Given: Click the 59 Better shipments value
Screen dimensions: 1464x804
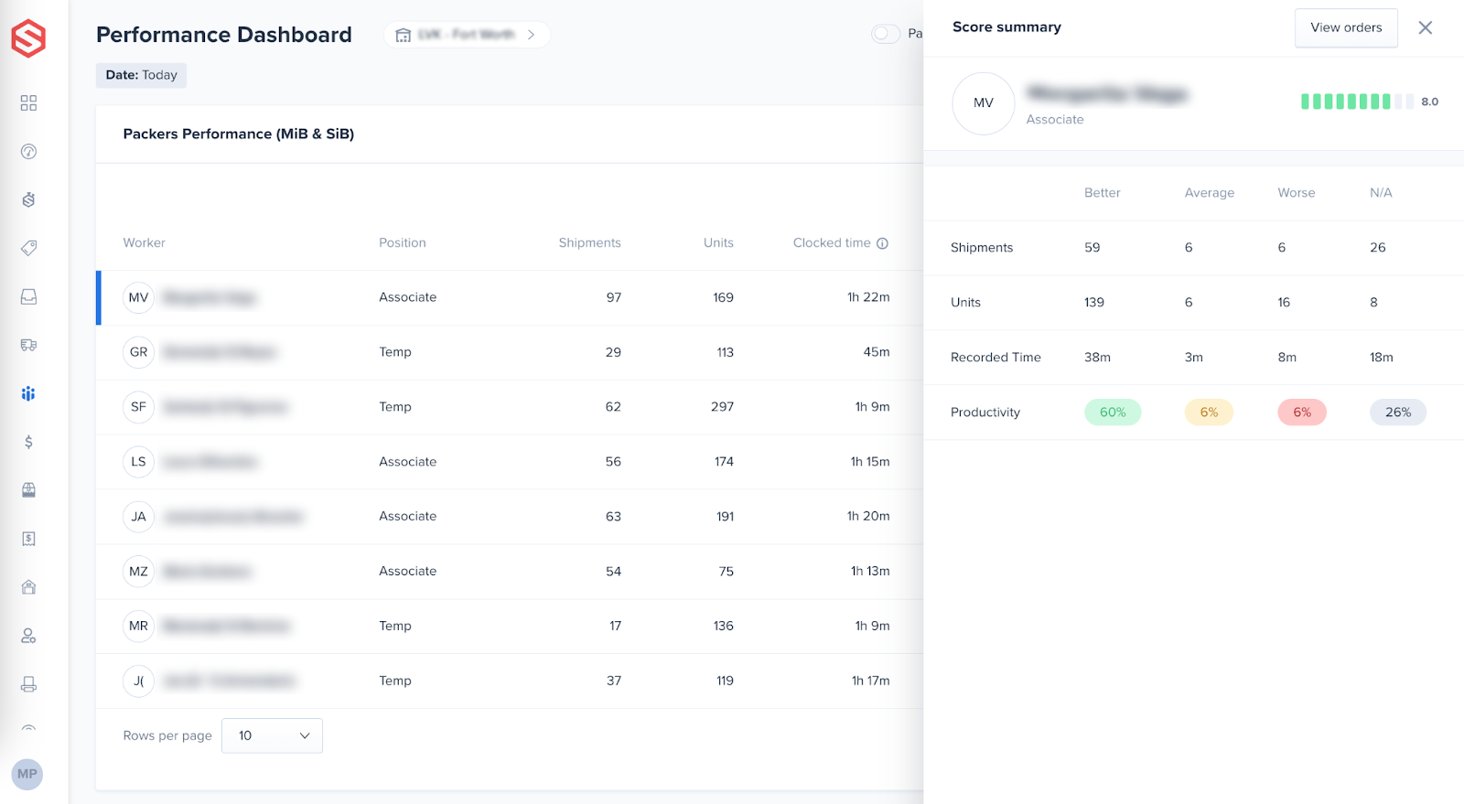Looking at the screenshot, I should pos(1093,248).
